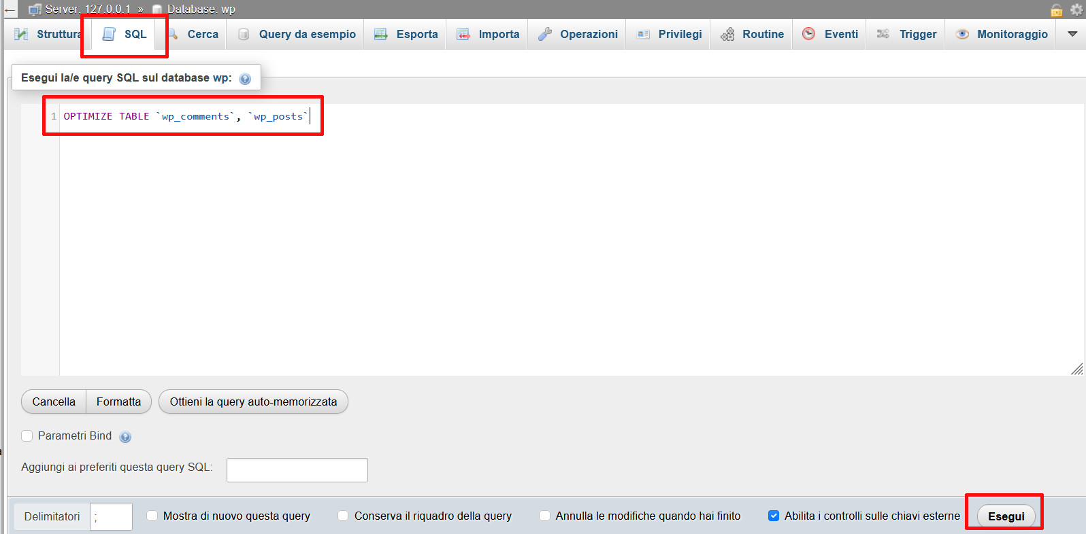Click the database icon in breadcrumb

pyautogui.click(x=157, y=10)
